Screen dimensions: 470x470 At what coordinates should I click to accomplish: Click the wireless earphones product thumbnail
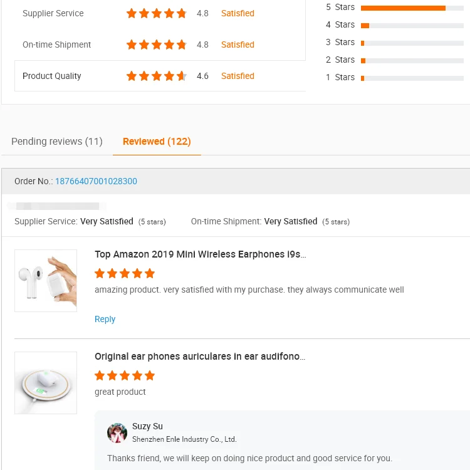click(x=46, y=281)
